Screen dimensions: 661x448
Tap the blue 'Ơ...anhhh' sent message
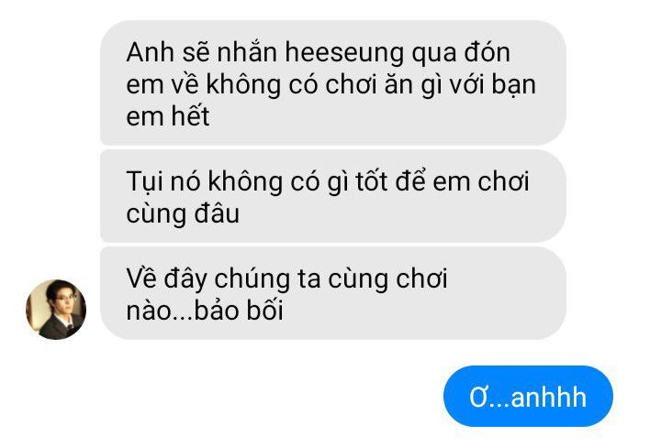[x=528, y=397]
